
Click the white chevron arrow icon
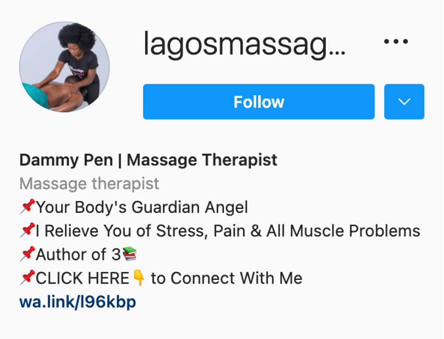click(x=404, y=101)
